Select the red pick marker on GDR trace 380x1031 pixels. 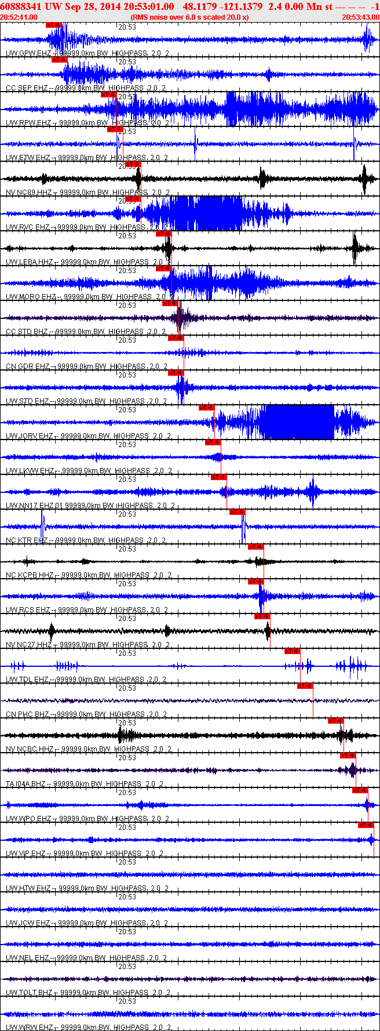176,338
